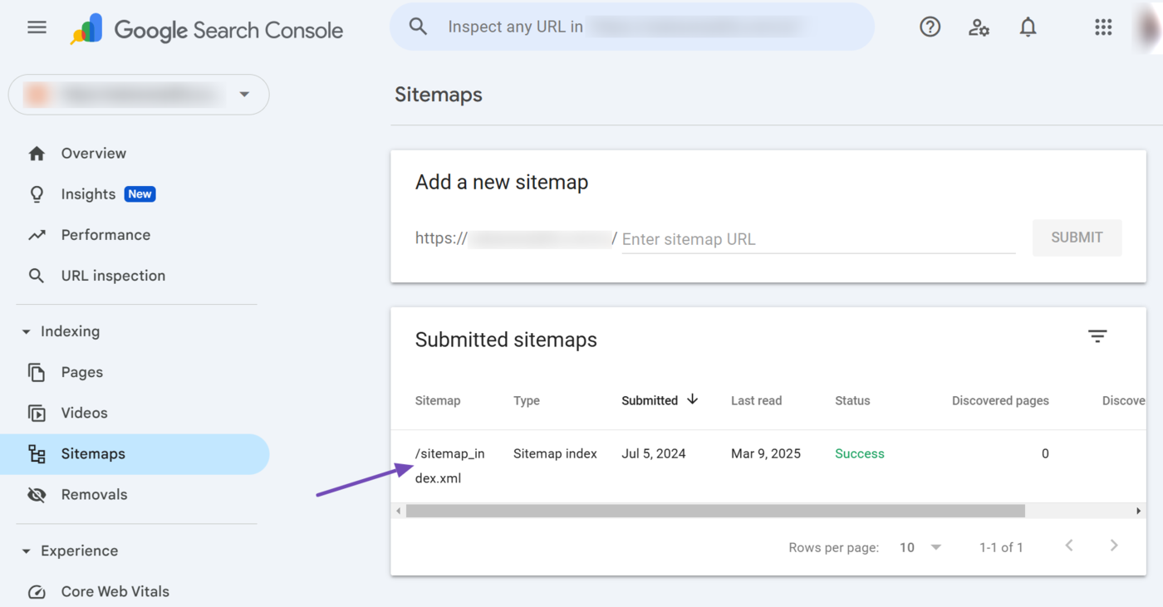Click the sort arrow beside Submitted
1163x607 pixels.
tap(692, 400)
